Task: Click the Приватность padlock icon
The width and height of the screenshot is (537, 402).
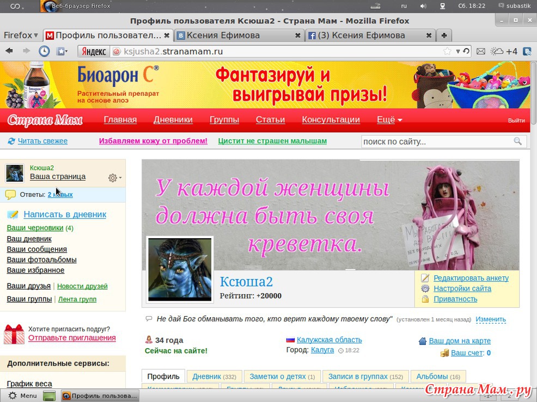Action: 425,299
